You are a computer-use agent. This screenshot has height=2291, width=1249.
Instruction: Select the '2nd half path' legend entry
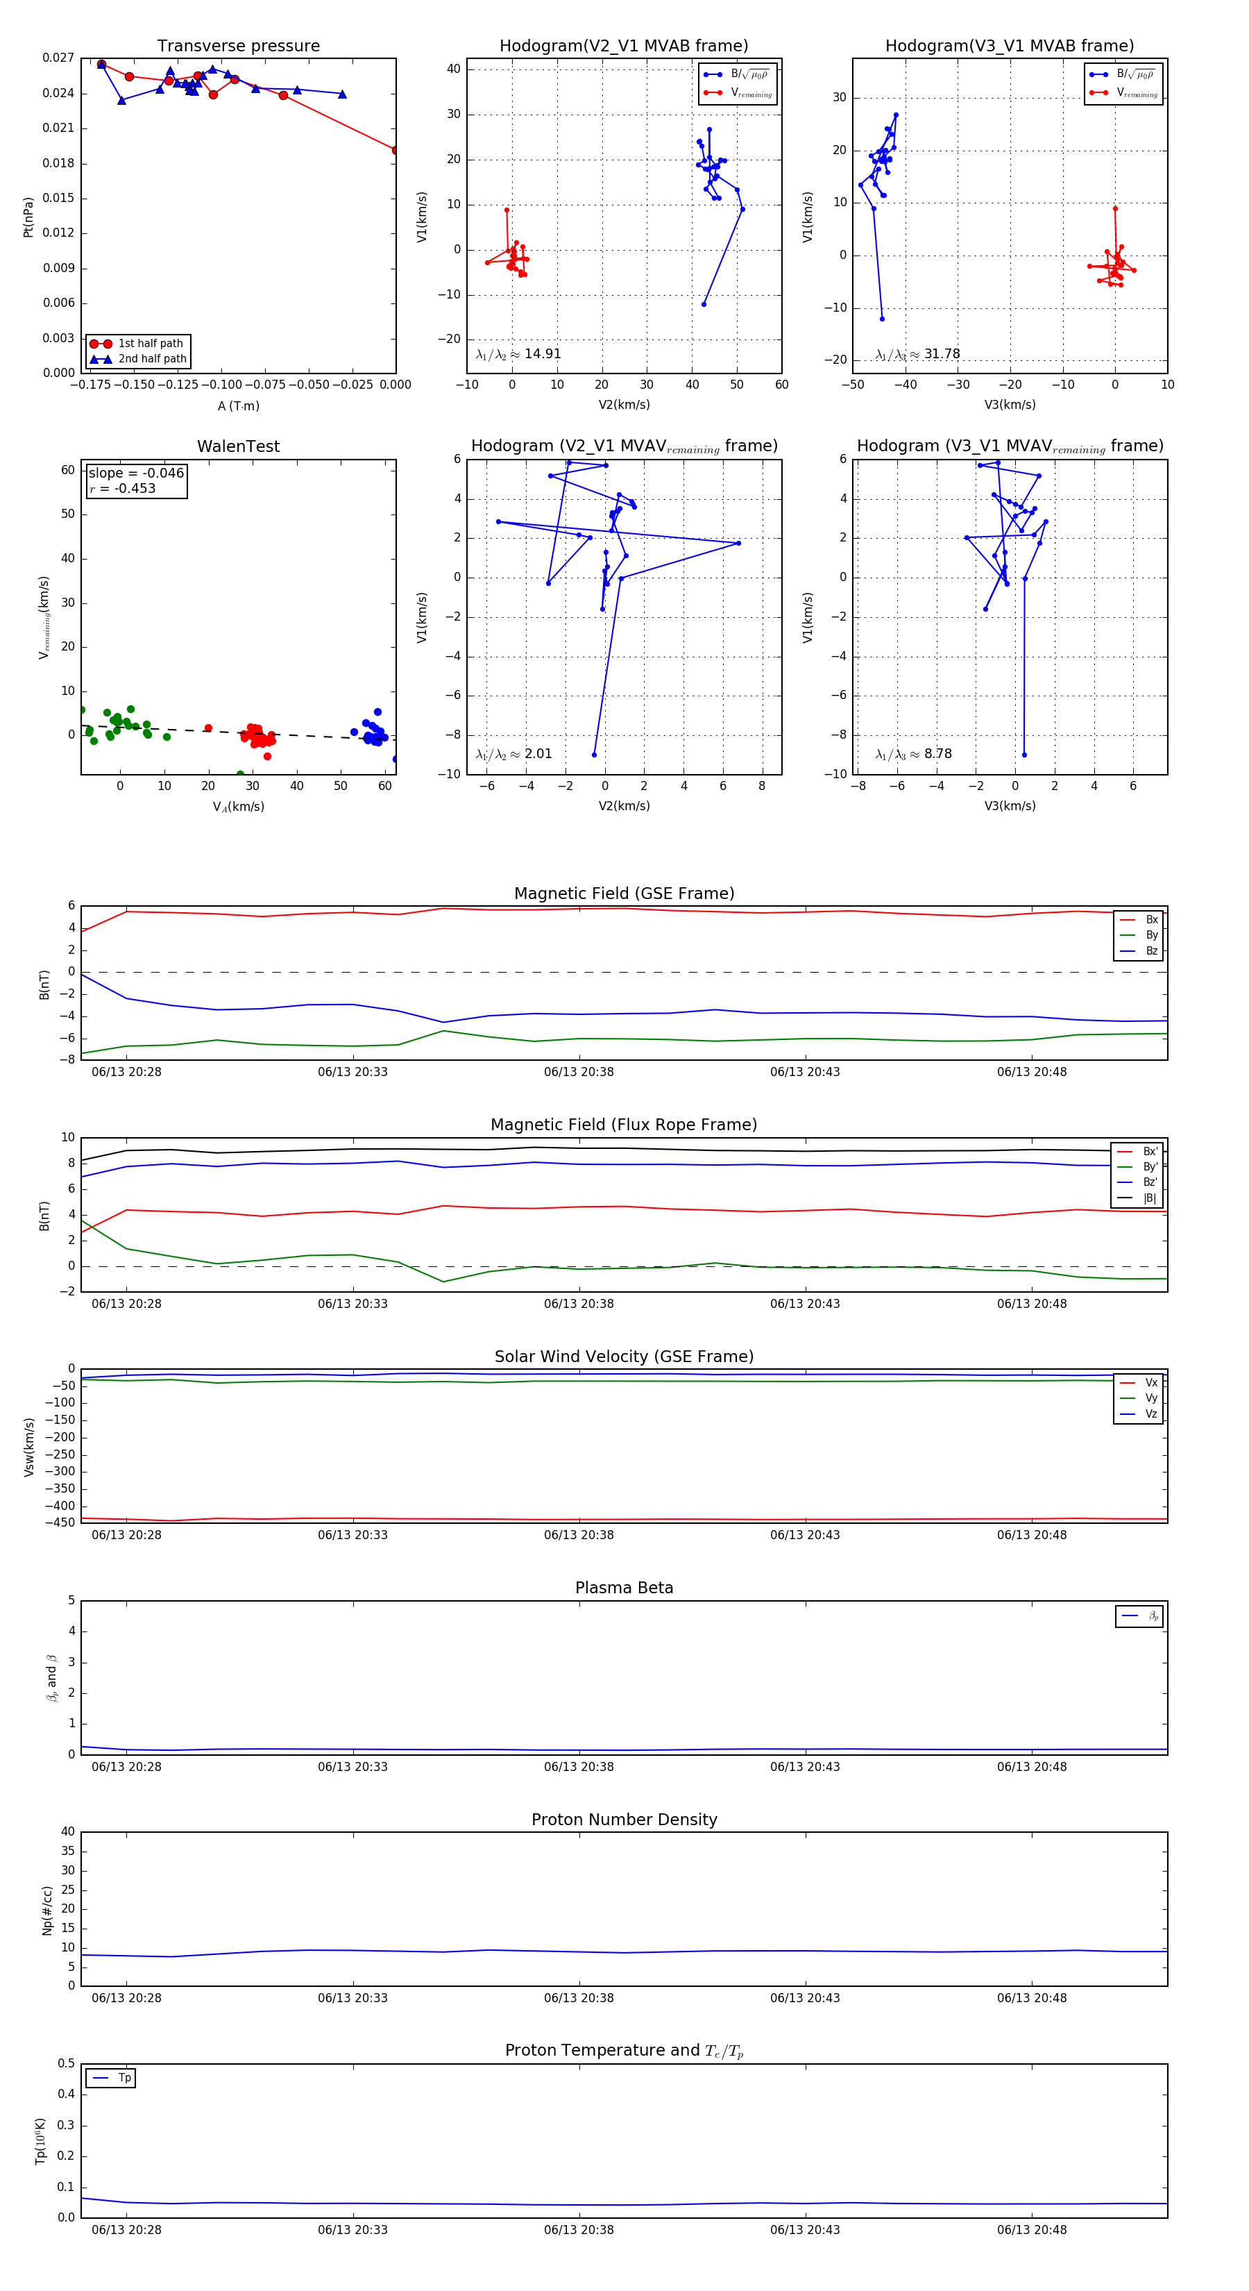[x=139, y=360]
